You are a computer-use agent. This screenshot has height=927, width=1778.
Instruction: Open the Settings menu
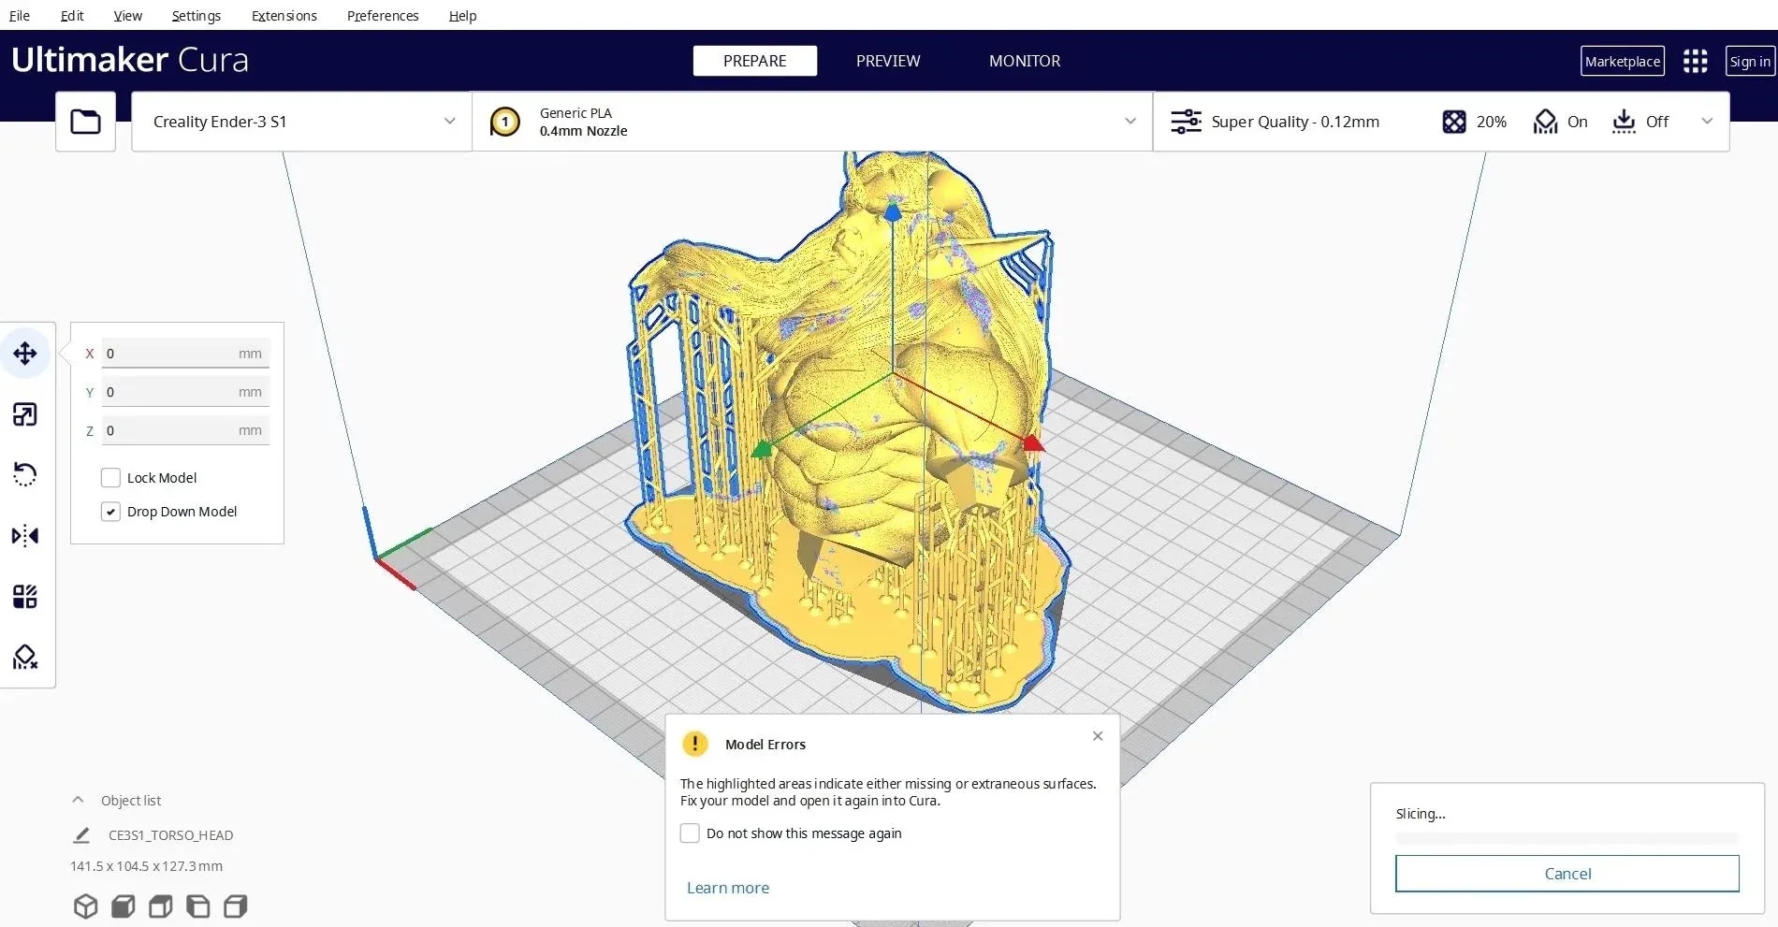pyautogui.click(x=197, y=16)
